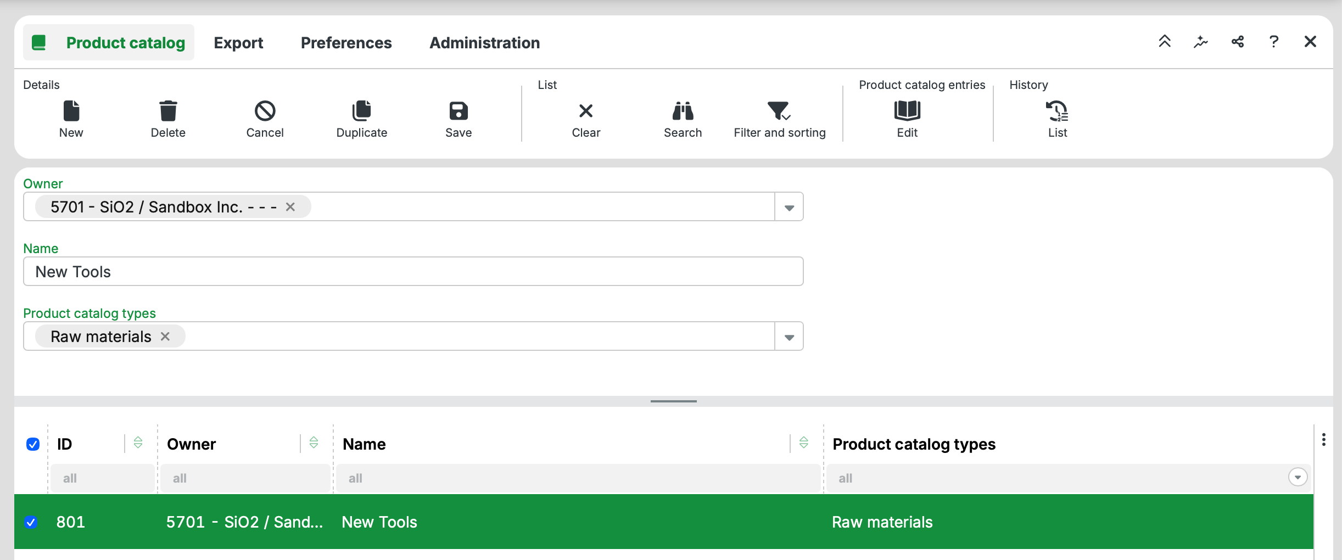Collapse the toolbar with double chevron up
Image resolution: width=1342 pixels, height=560 pixels.
click(x=1165, y=42)
